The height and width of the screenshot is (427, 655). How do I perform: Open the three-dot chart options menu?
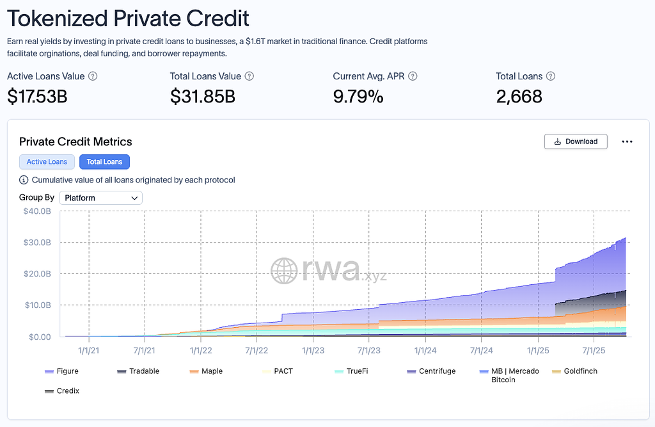tap(627, 141)
